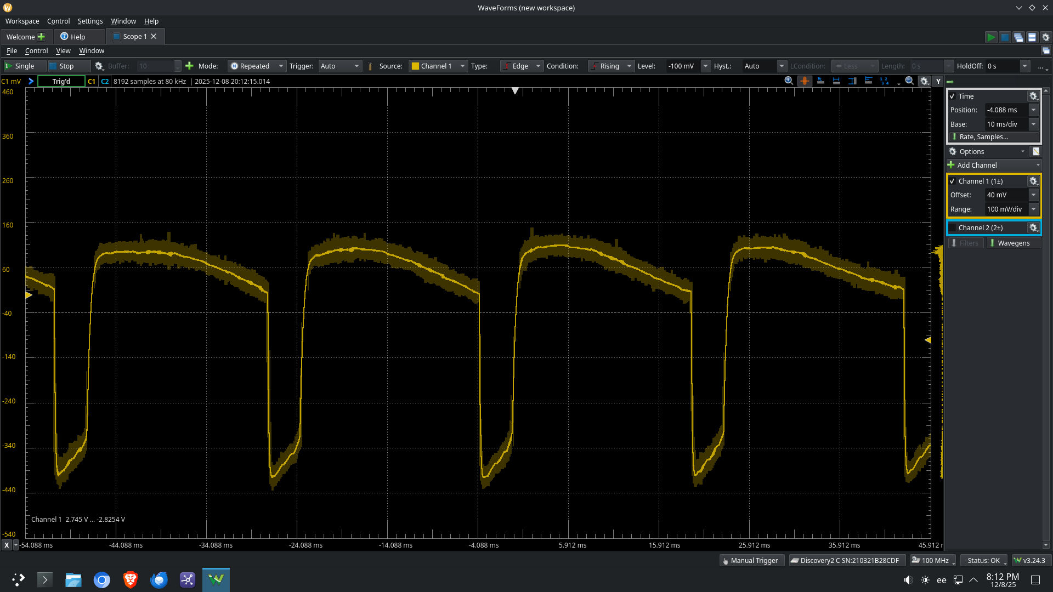Click the Y cursors button
Image resolution: width=1053 pixels, height=592 pixels.
pyautogui.click(x=938, y=81)
